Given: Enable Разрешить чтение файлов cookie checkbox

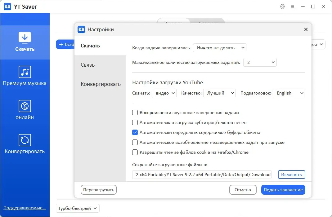Looking at the screenshot, I should pos(135,152).
